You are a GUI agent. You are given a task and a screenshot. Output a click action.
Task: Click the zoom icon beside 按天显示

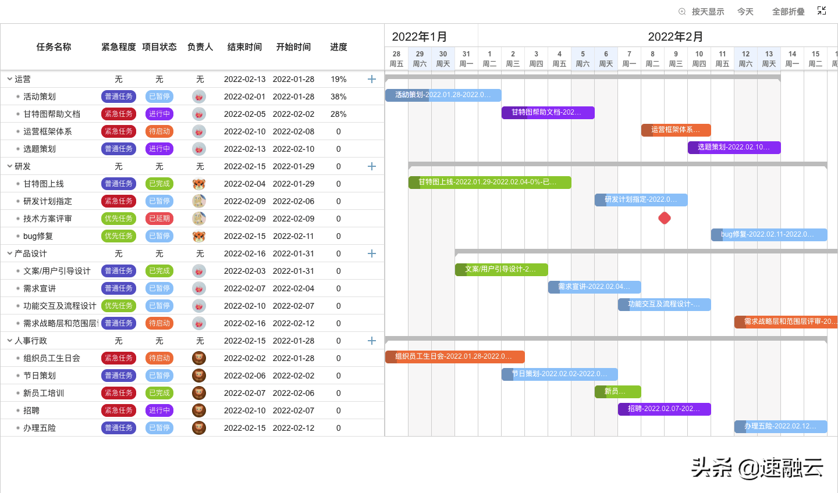click(x=682, y=12)
